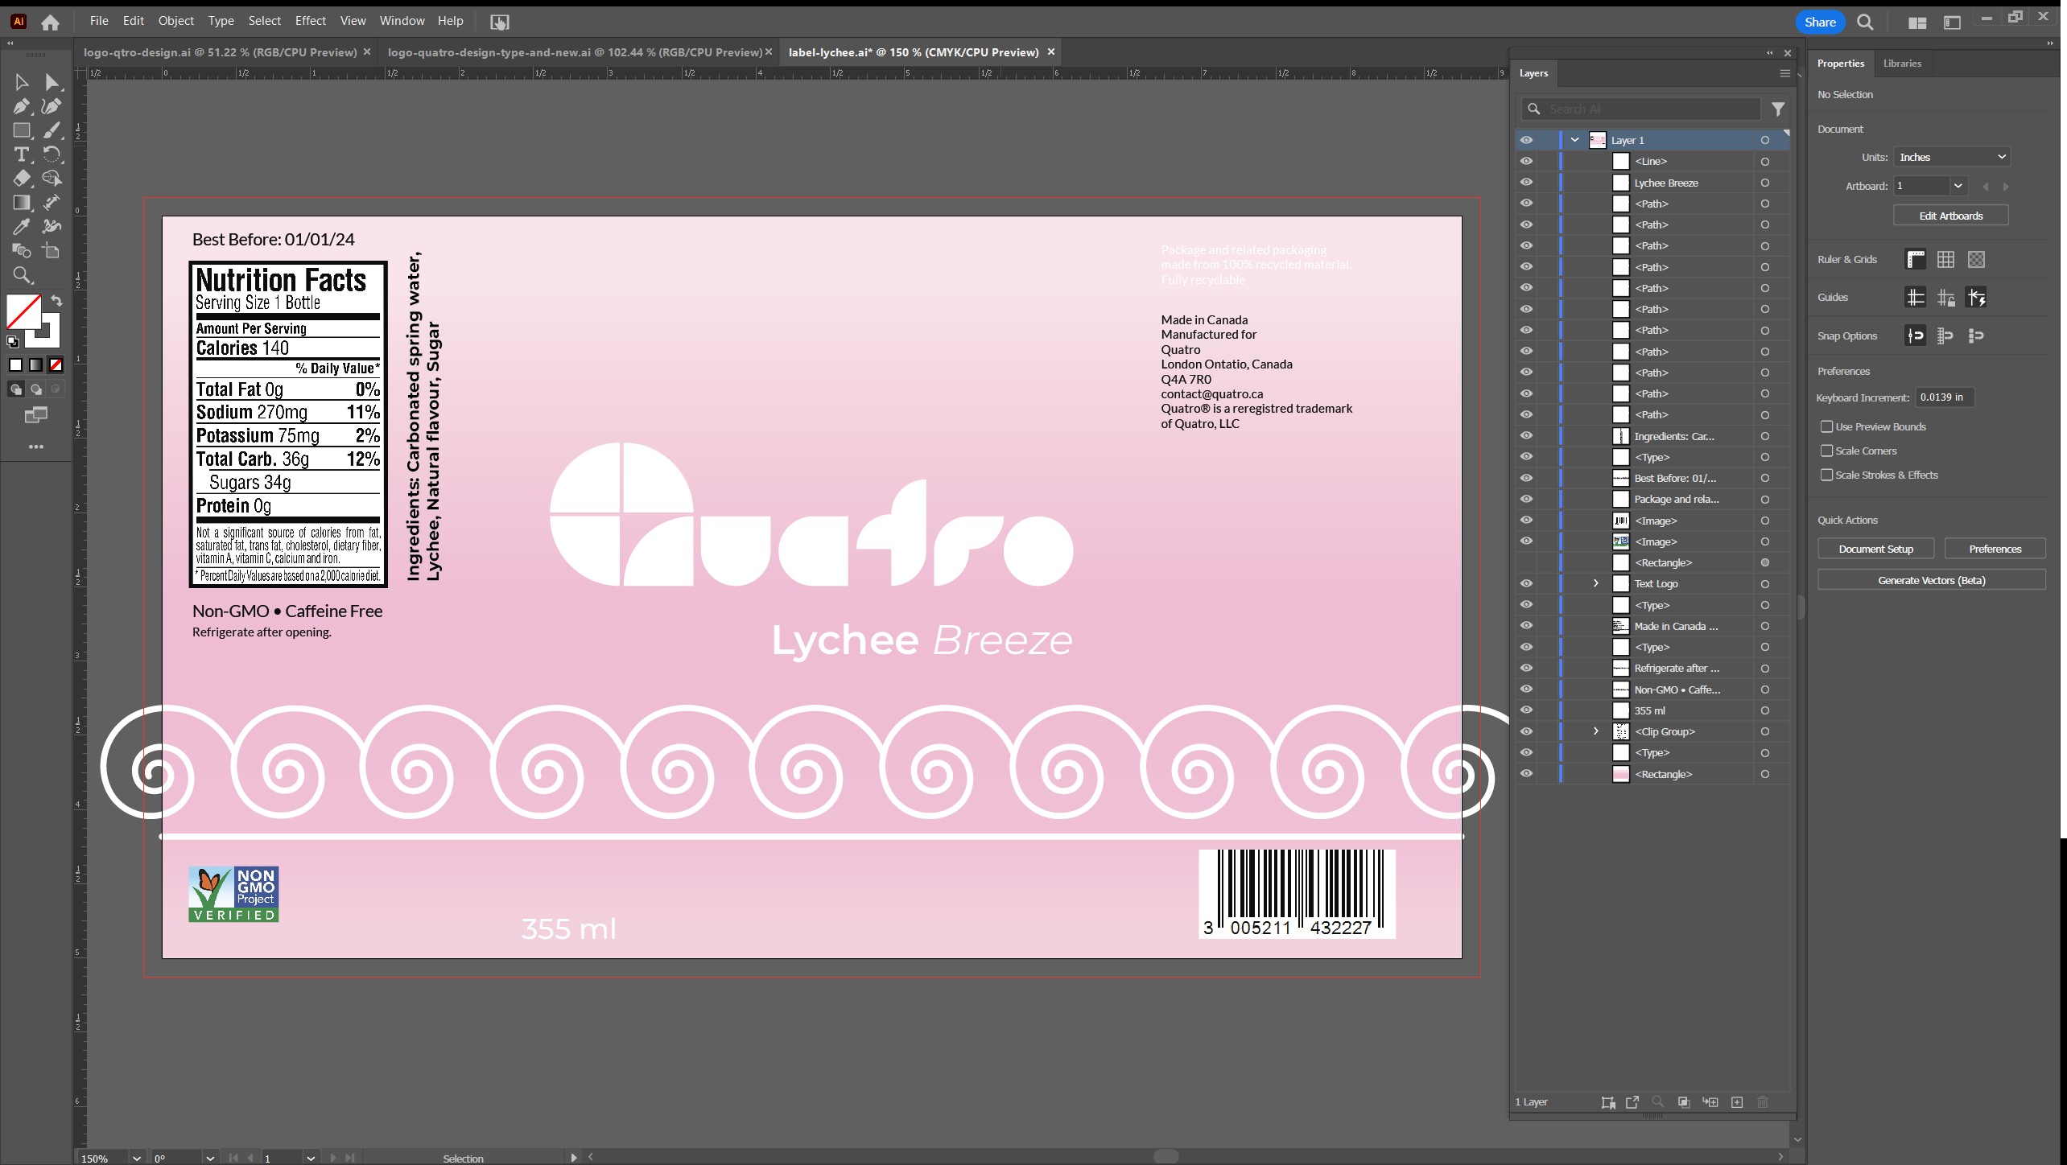Enable Use Preview Bounds checkbox
The width and height of the screenshot is (2067, 1165).
coord(1826,426)
